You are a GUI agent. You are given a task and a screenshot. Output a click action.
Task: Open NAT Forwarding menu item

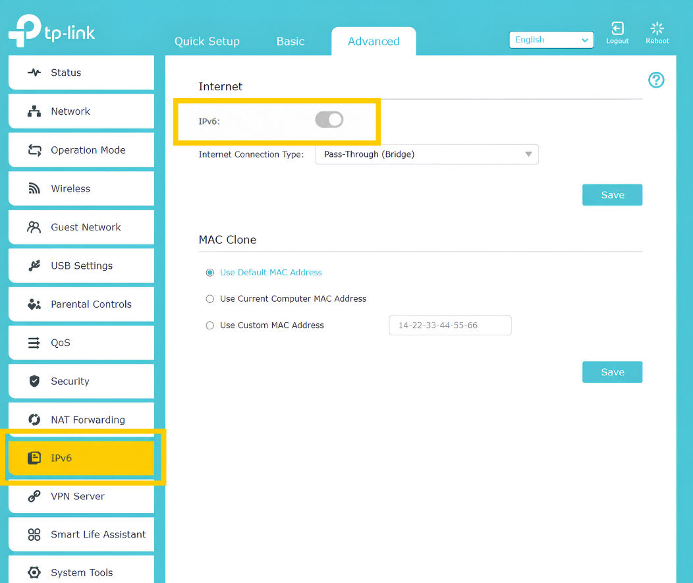pyautogui.click(x=81, y=418)
